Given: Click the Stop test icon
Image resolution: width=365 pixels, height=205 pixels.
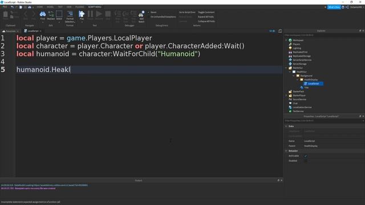Looking at the screenshot, I should (x=108, y=14).
